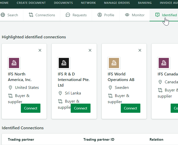Screen dimensions: 178x145
Task: Go to DOCUMENTS in top navigation
Action: pyautogui.click(x=63, y=3)
